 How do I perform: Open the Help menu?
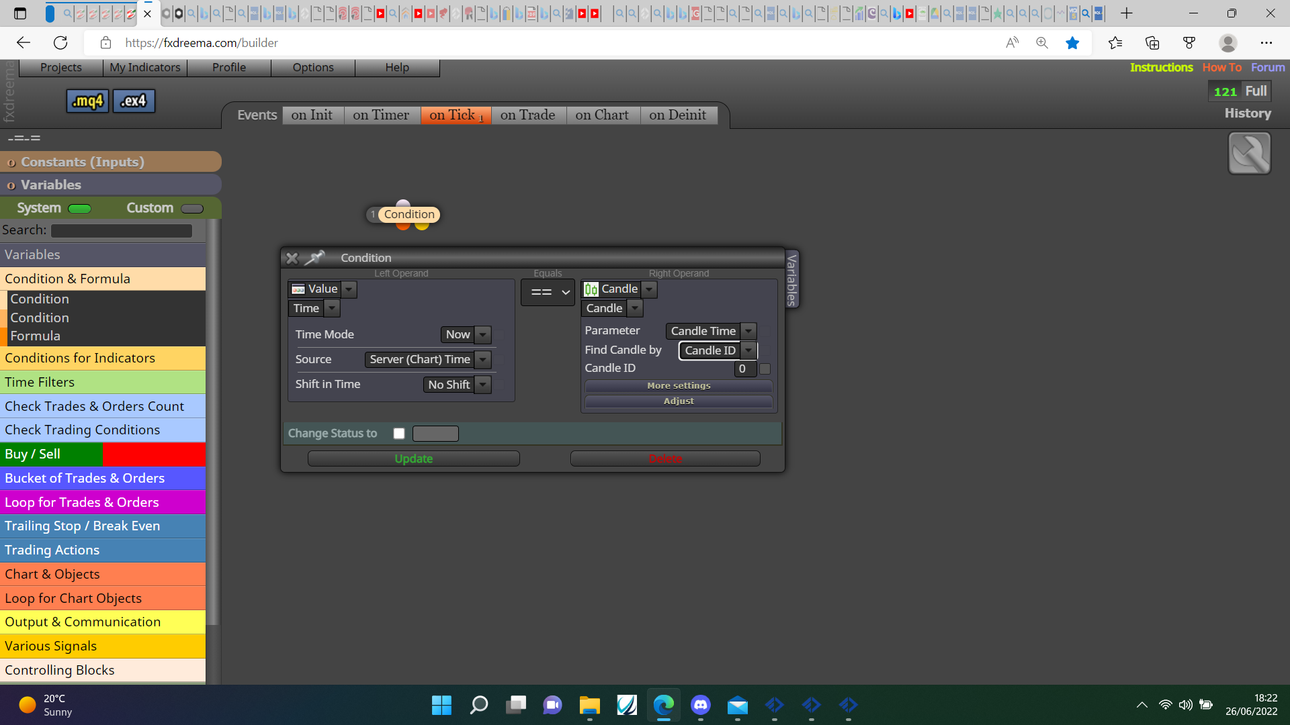pyautogui.click(x=397, y=67)
